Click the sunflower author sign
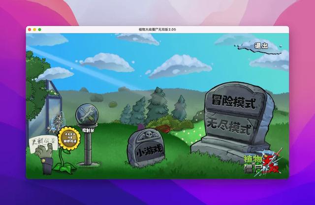 69,138
